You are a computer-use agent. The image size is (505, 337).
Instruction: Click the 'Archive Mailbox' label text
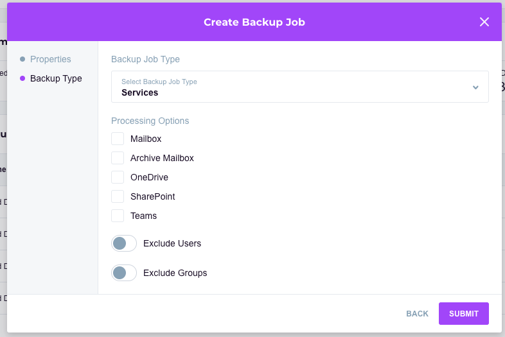162,158
